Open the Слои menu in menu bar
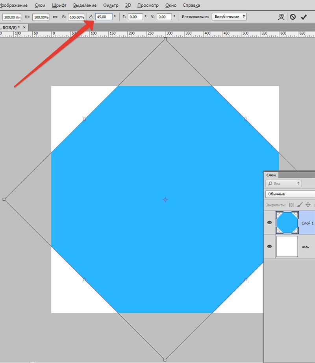 click(x=40, y=5)
